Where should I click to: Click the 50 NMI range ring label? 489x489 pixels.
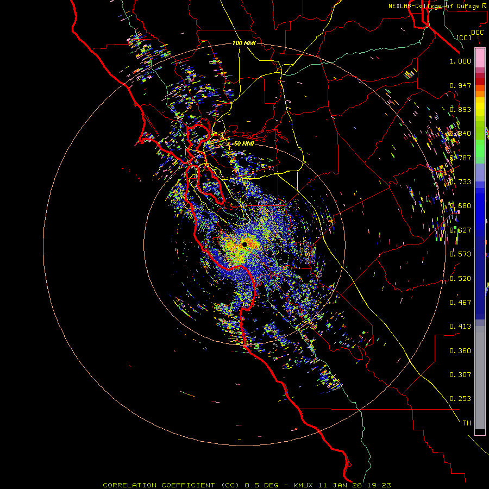(x=244, y=144)
